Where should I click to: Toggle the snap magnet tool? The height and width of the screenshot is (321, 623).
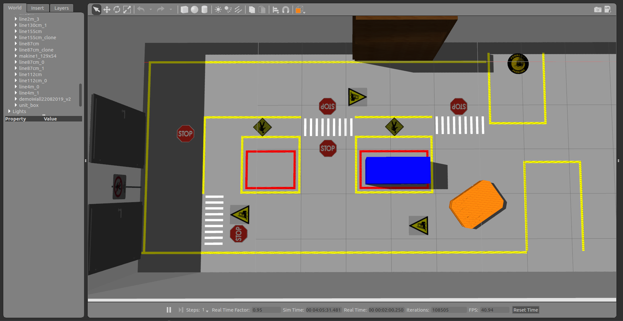coord(286,10)
